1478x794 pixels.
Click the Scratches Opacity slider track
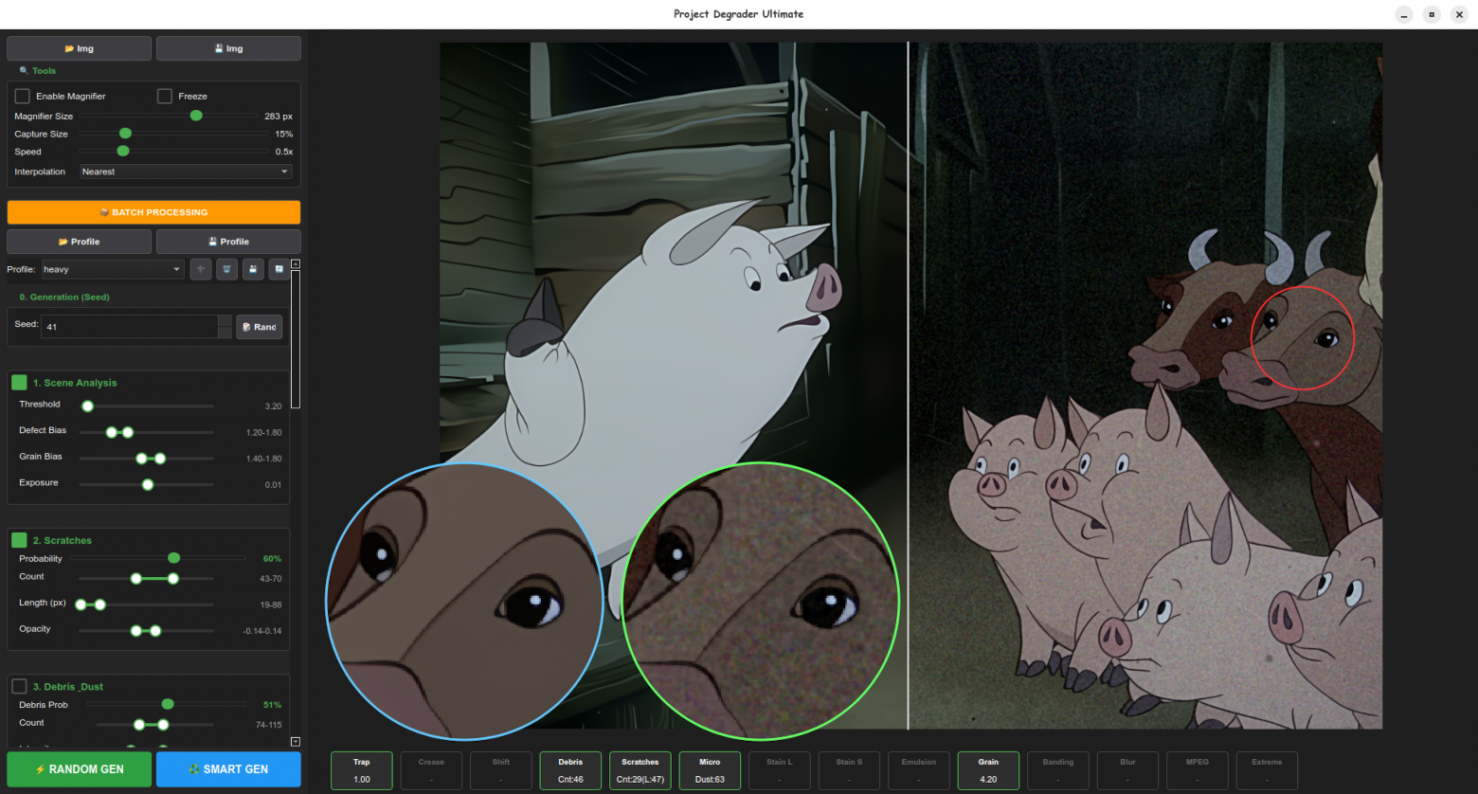pos(147,631)
